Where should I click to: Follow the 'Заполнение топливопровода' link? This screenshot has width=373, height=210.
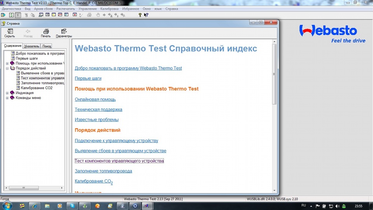tap(103, 171)
